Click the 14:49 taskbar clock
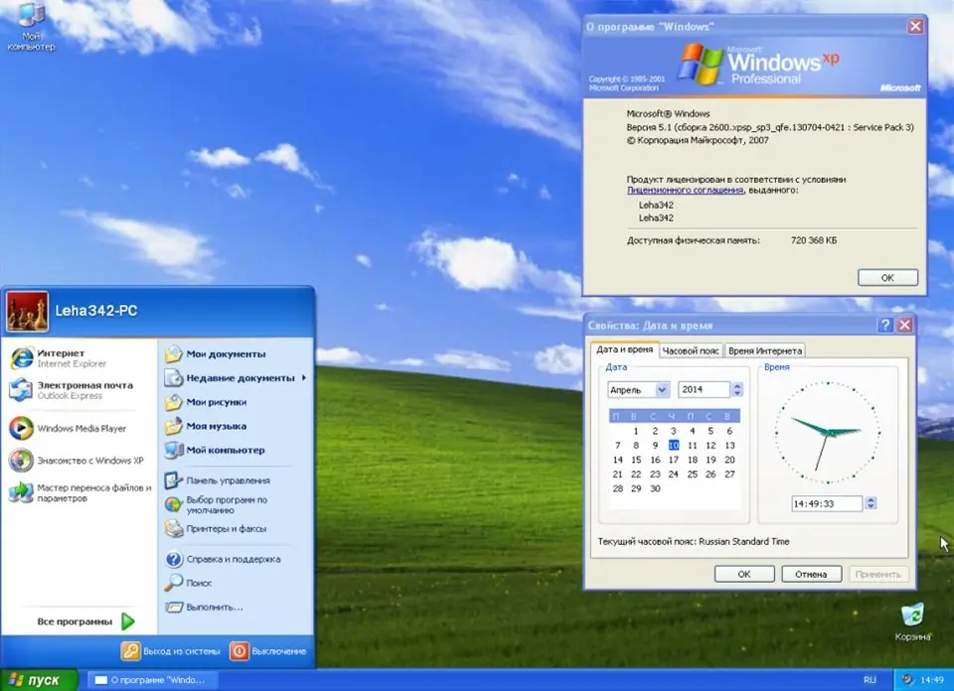954x691 pixels. click(932, 680)
